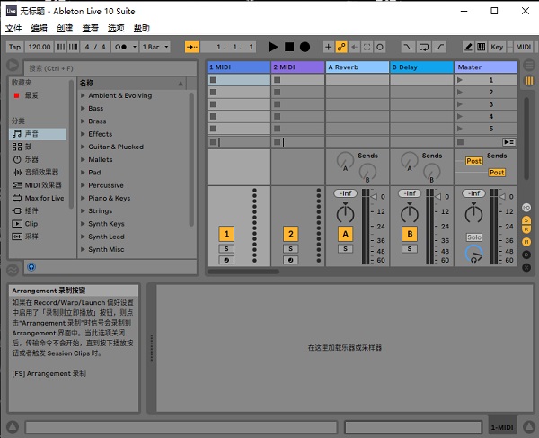
Task: Toggle the browser show/hide round button
Action: [13, 65]
